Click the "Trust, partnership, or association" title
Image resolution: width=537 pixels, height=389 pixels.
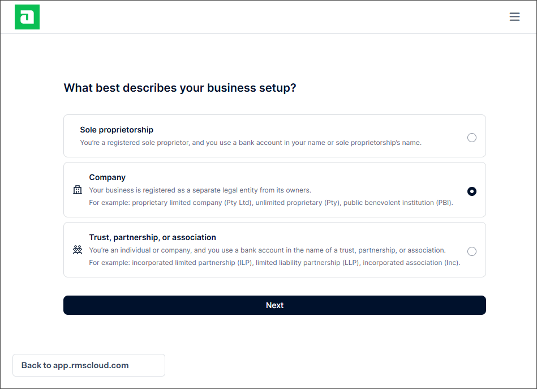pyautogui.click(x=152, y=237)
